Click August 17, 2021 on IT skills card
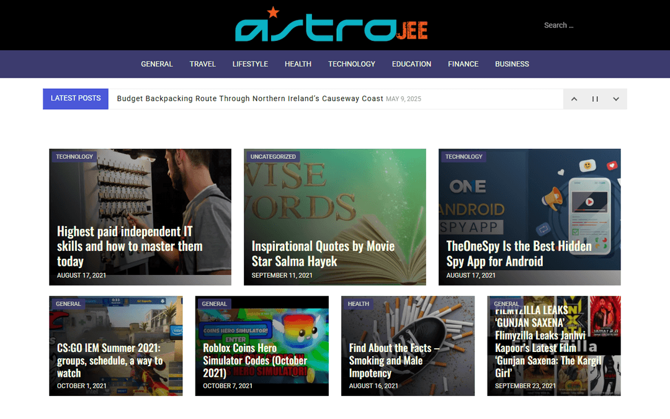 tap(81, 276)
